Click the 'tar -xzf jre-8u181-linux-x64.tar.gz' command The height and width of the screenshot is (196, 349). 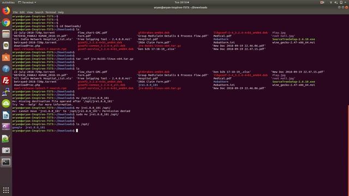(105, 59)
